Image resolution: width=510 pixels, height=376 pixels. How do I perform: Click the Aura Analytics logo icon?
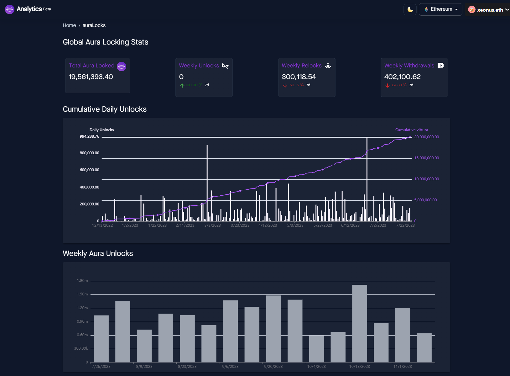point(10,9)
